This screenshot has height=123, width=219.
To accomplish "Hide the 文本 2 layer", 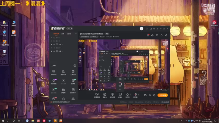I will tap(51, 45).
